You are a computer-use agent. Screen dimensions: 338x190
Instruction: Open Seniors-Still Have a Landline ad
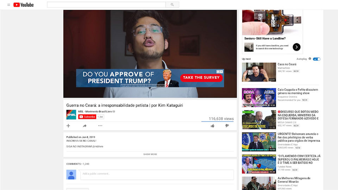point(265,38)
